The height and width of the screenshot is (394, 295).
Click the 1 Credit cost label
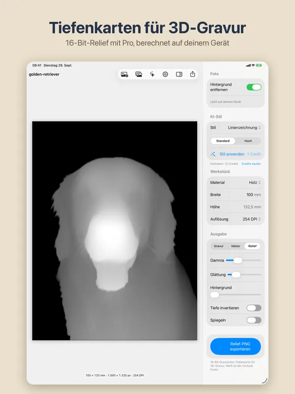(254, 154)
